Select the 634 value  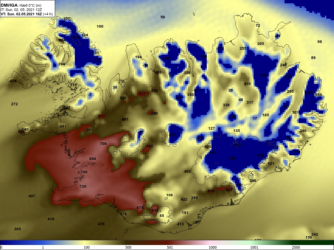(155, 210)
